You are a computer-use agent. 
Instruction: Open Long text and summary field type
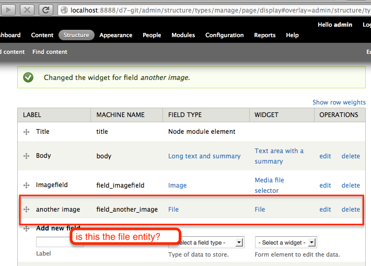coord(204,156)
